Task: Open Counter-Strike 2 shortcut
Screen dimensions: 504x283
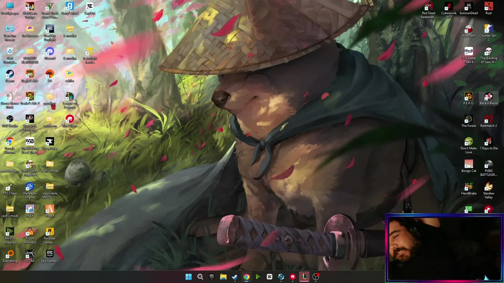Action: pos(489,33)
